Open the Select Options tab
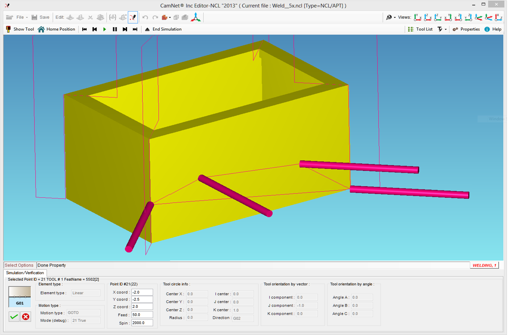Screen dimensions: 508x335 19,265
